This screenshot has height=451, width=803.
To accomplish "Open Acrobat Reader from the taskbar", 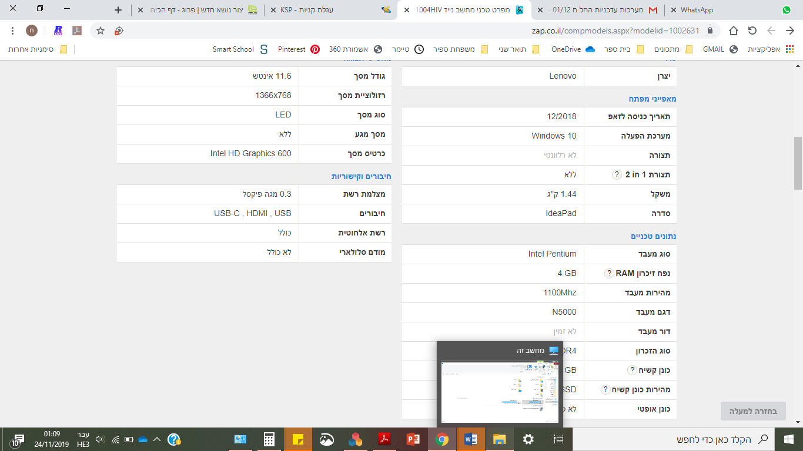I will coord(384,439).
